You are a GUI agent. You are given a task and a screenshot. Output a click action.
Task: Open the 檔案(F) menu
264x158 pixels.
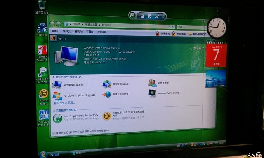point(55,31)
